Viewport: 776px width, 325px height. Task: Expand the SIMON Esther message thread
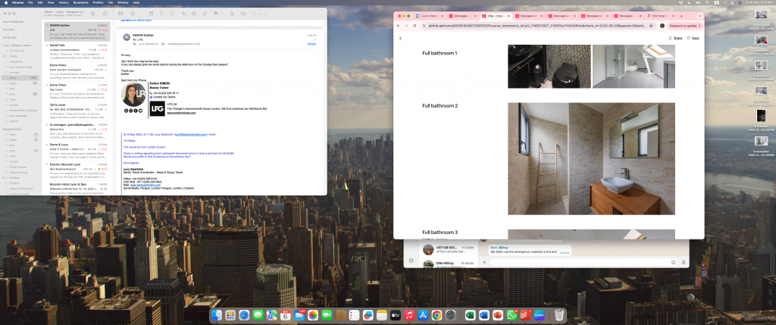pos(46,25)
